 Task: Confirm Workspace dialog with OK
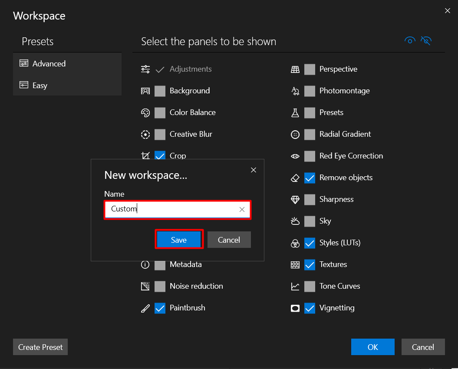point(373,347)
